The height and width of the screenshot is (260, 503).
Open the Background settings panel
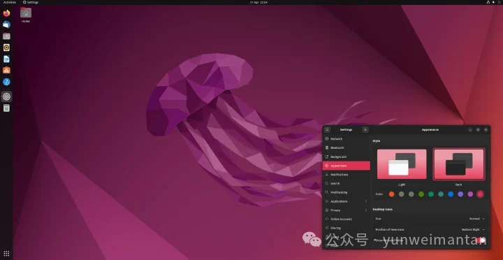click(x=347, y=157)
